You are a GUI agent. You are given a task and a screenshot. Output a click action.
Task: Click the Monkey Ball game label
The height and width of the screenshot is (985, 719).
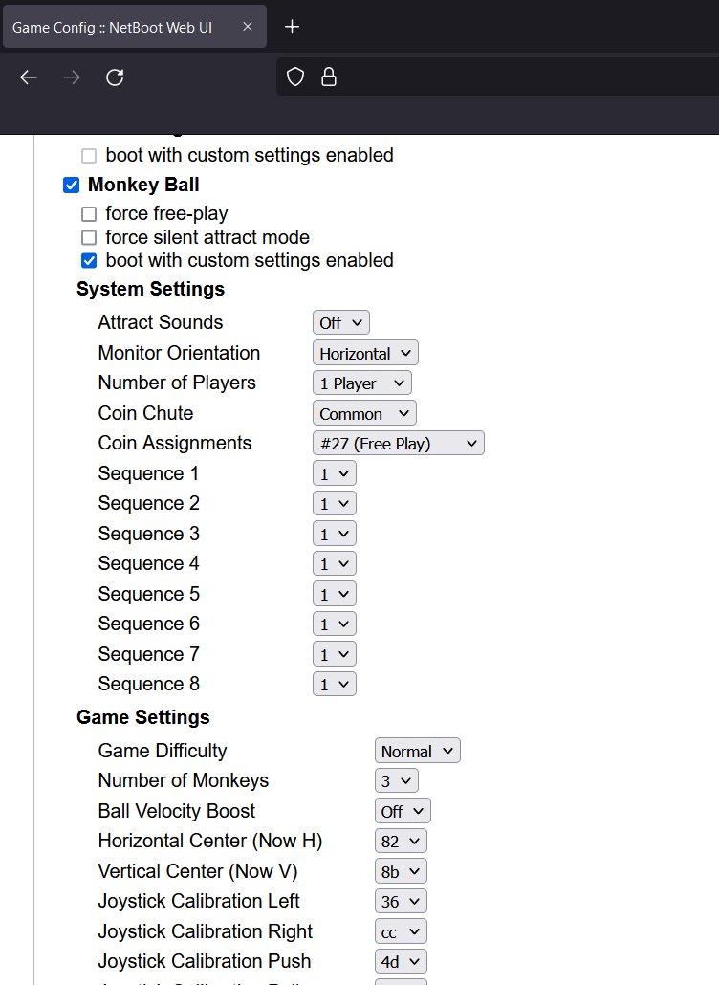coord(143,185)
